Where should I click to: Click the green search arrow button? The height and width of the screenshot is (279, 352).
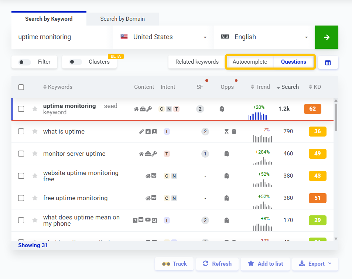click(327, 37)
